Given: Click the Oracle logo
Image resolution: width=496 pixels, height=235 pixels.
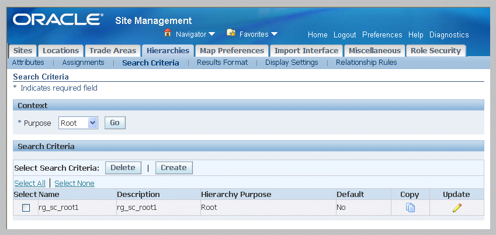Looking at the screenshot, I should [58, 20].
